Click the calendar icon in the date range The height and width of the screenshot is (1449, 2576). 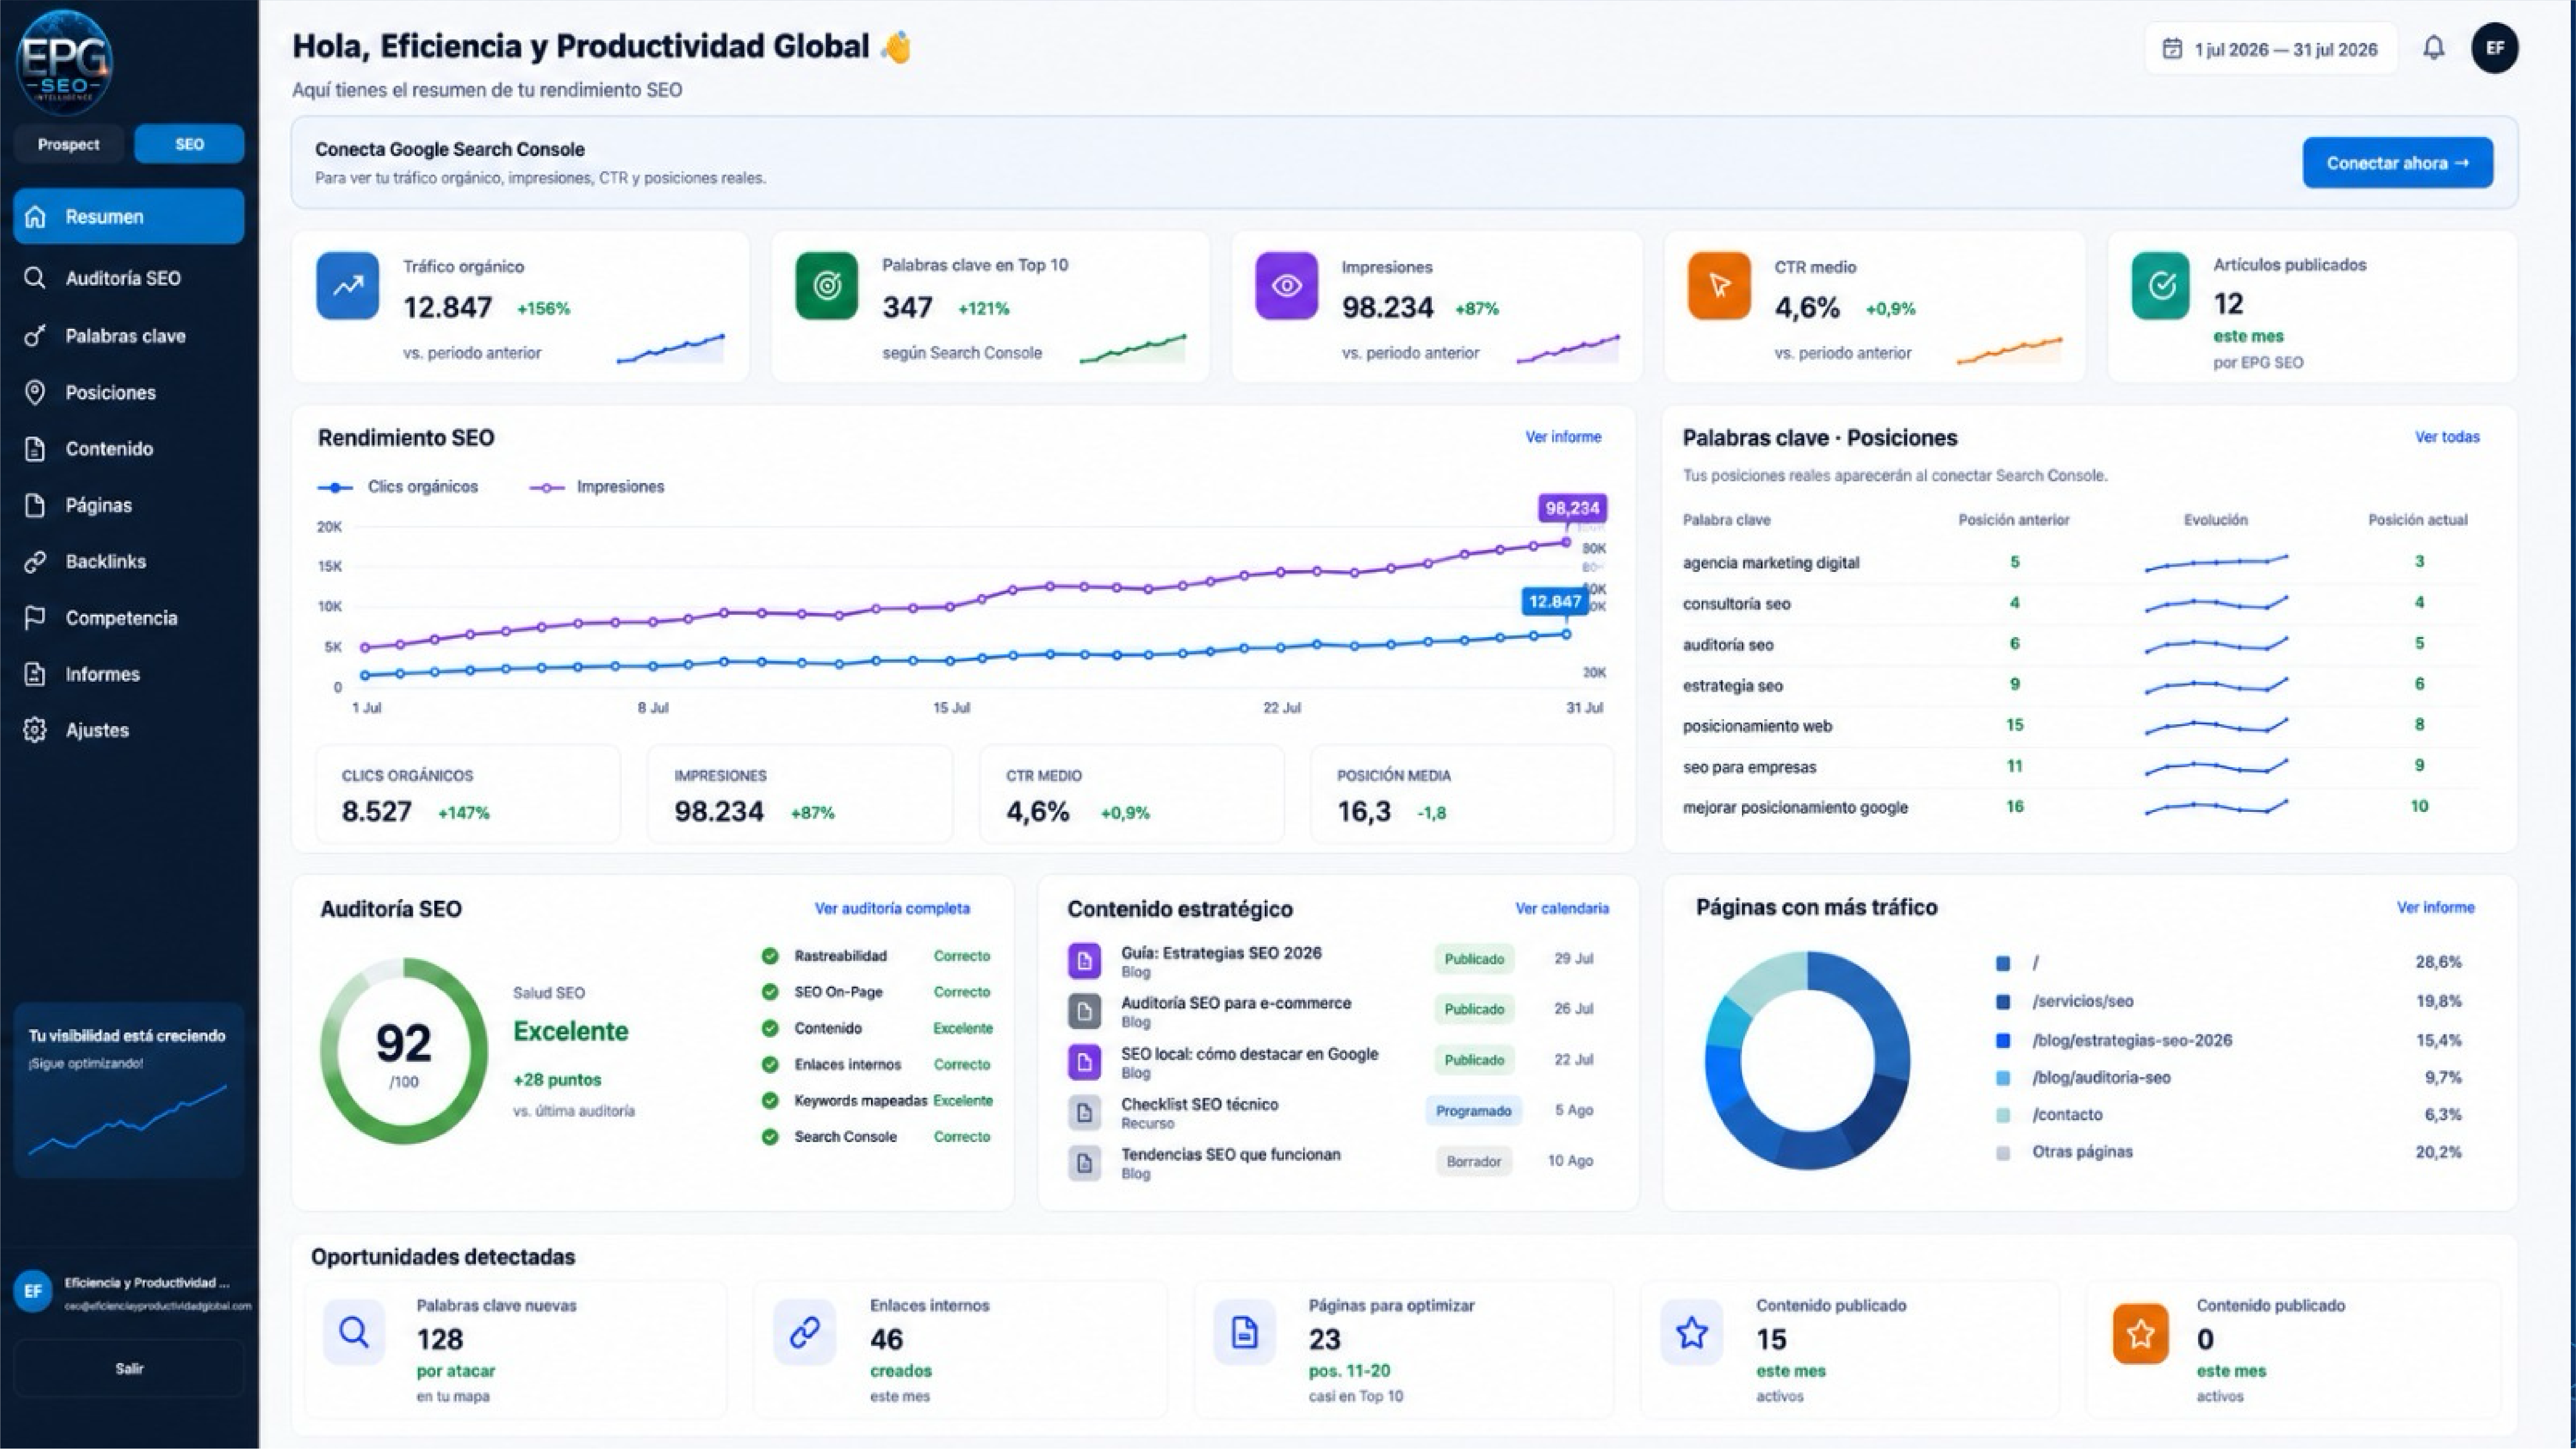[x=2172, y=49]
